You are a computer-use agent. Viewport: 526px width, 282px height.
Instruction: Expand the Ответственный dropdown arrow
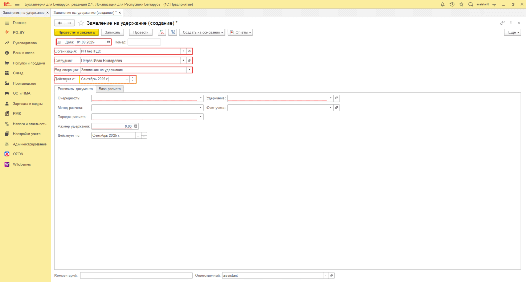325,275
